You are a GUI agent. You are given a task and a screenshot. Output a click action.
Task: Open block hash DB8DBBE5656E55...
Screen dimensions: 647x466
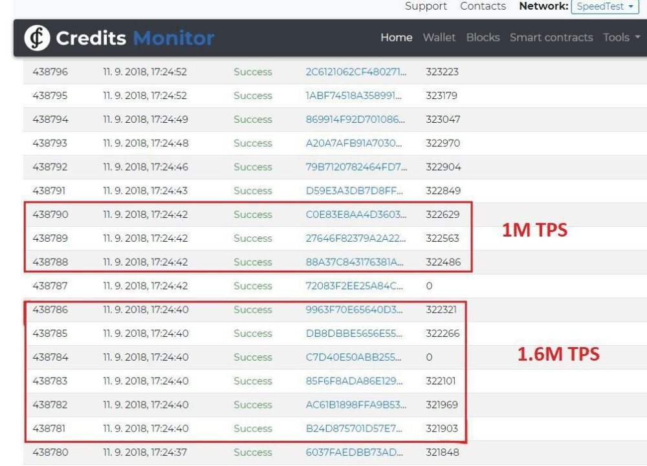[354, 334]
